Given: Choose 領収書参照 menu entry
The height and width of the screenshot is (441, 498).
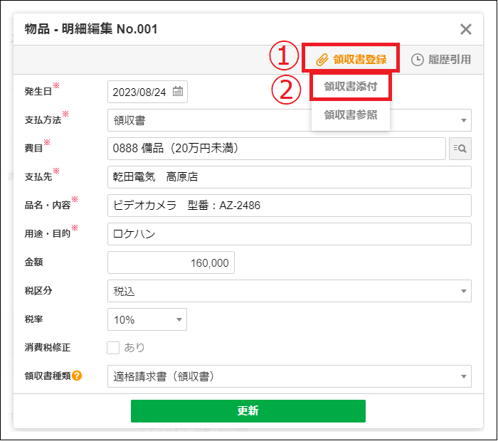Looking at the screenshot, I should (351, 115).
